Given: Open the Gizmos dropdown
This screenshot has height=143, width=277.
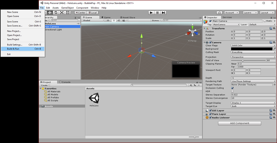Looking at the screenshot, I should pyautogui.click(x=156, y=21).
